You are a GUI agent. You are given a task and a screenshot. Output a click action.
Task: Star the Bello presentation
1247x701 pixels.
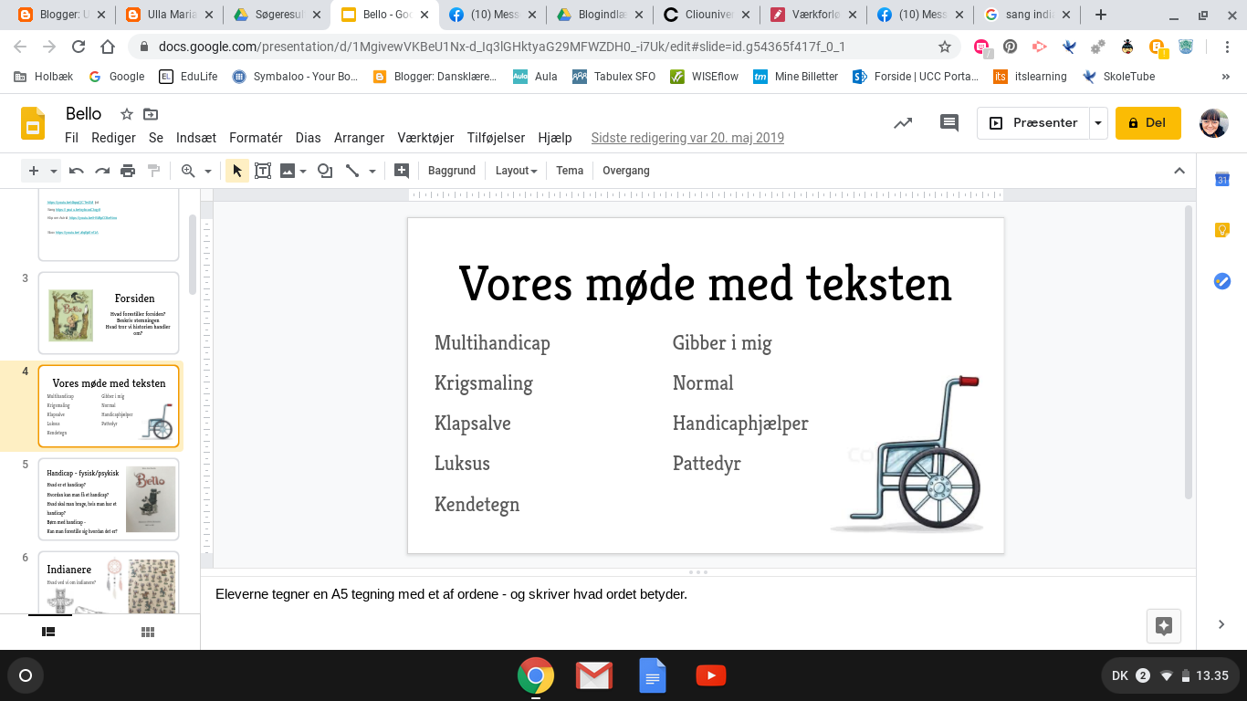(x=127, y=114)
